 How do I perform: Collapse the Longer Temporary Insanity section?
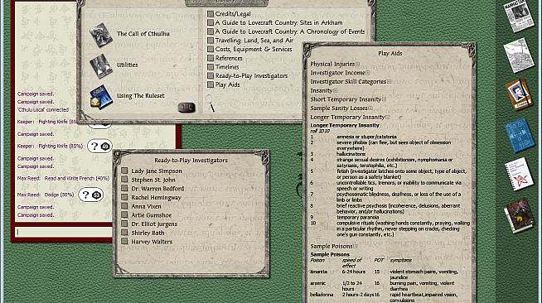(x=388, y=118)
